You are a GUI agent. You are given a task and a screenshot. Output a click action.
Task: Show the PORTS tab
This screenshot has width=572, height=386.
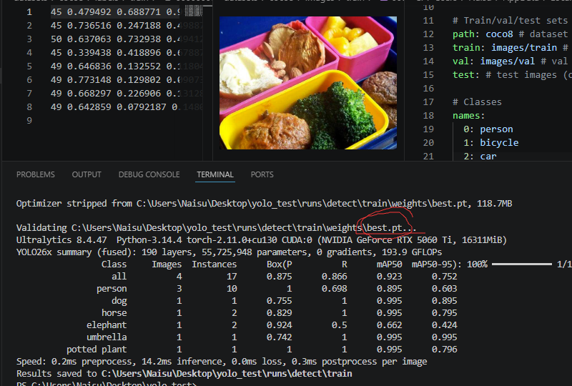[262, 174]
